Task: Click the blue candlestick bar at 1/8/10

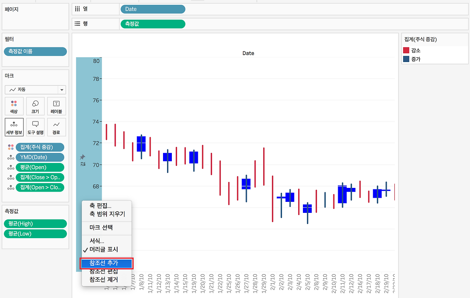Action: click(141, 144)
